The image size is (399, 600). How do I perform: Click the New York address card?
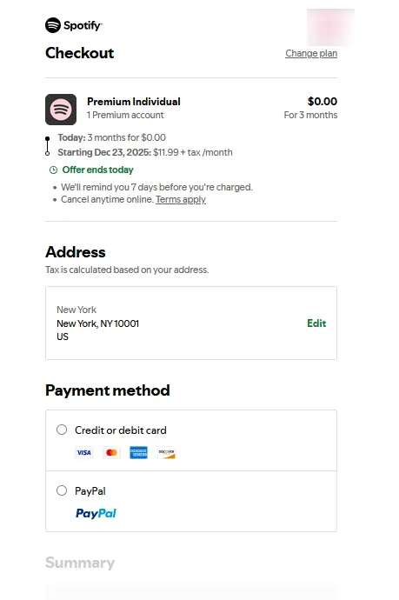191,323
